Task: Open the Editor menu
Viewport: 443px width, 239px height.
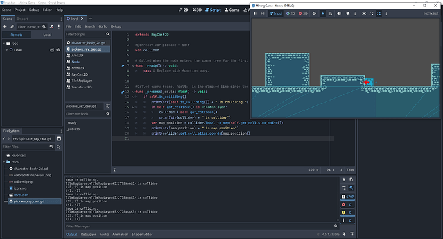Action: [x=47, y=10]
